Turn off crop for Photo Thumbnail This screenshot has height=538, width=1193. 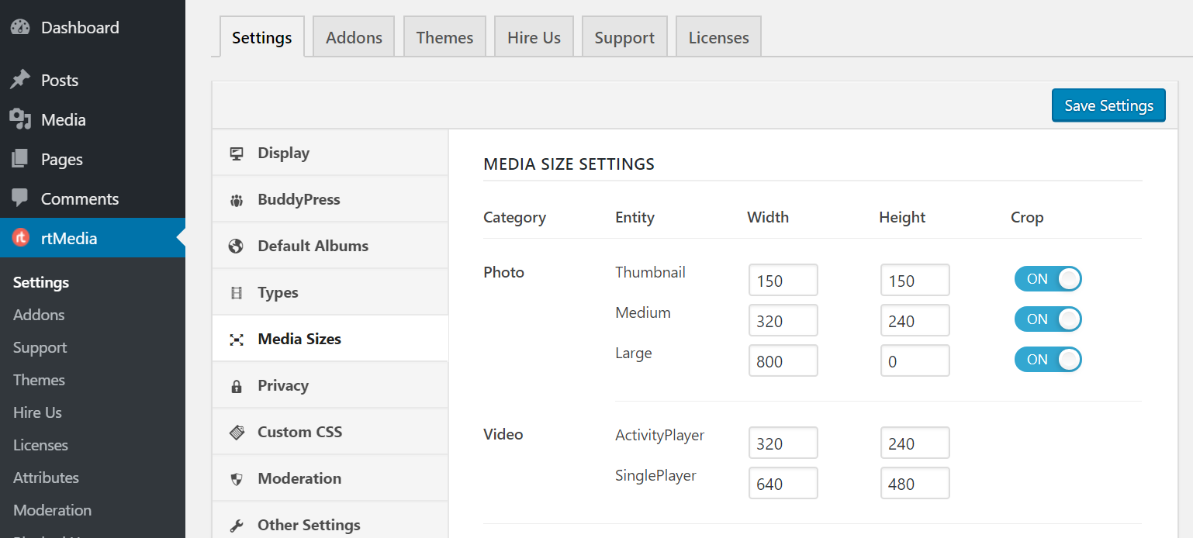click(x=1048, y=279)
